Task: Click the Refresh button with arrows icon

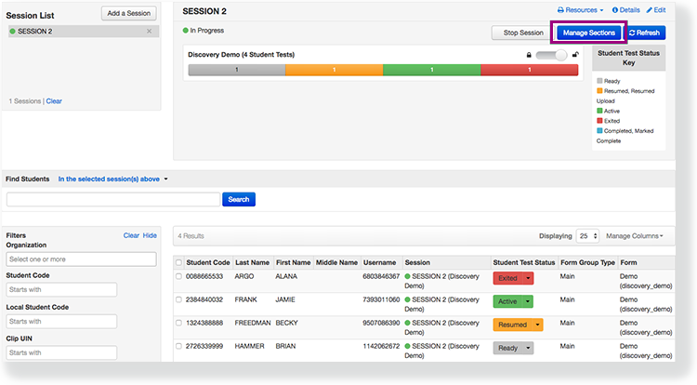Action: [x=644, y=33]
